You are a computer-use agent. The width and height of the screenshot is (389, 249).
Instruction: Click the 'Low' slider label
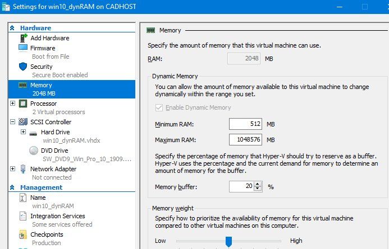click(161, 241)
